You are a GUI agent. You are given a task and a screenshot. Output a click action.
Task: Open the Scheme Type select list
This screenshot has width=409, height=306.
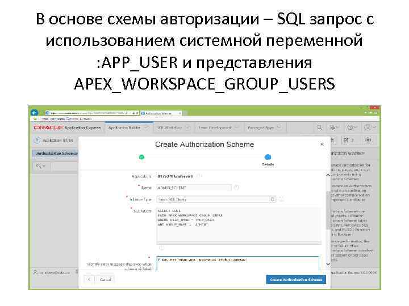[216, 199]
